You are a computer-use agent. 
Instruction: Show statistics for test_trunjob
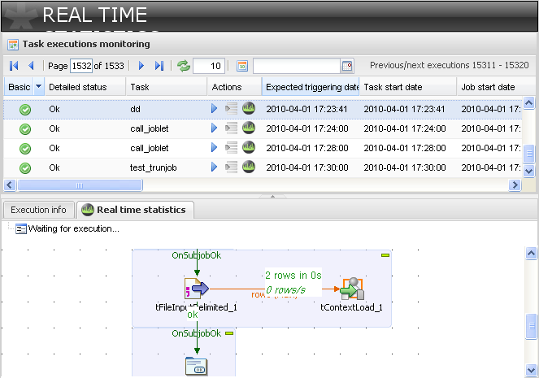point(249,167)
